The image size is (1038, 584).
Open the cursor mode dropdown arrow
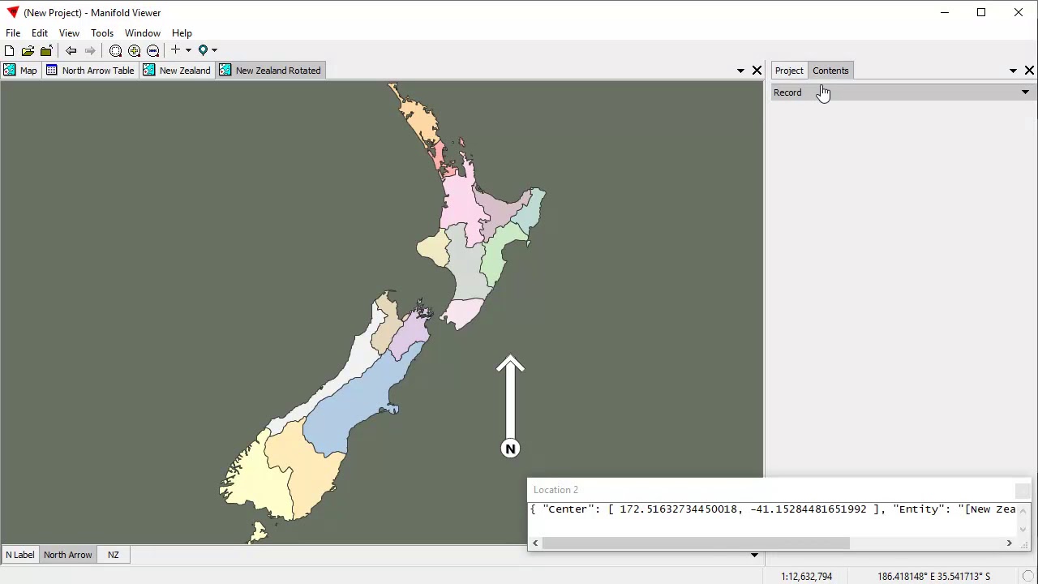pos(188,50)
